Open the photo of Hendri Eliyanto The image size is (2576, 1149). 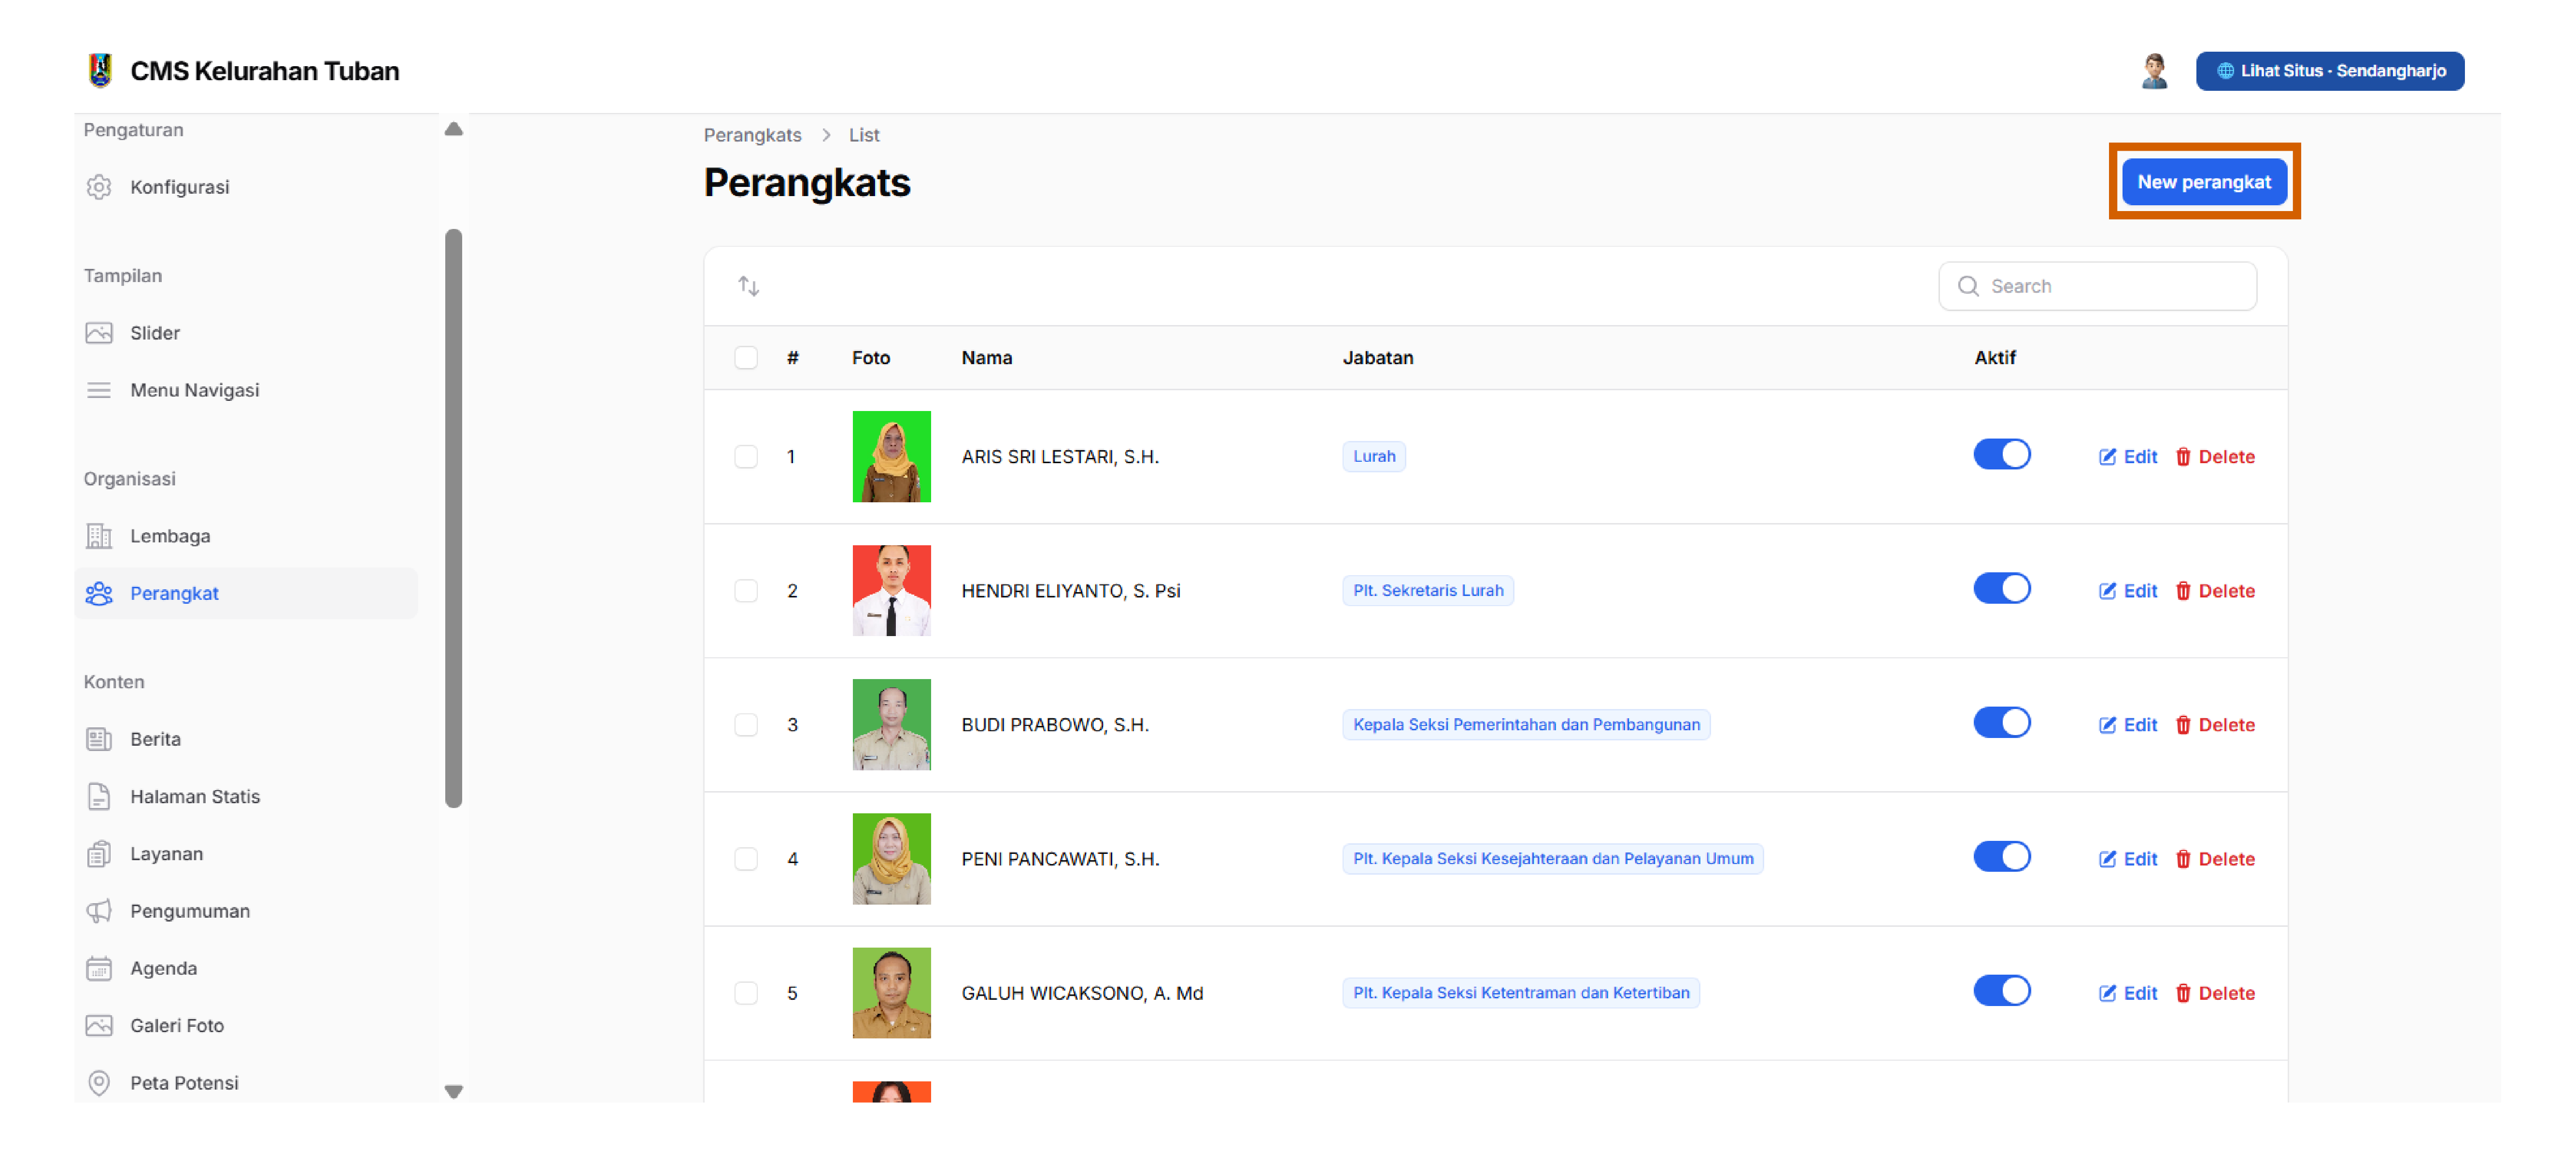coord(891,591)
